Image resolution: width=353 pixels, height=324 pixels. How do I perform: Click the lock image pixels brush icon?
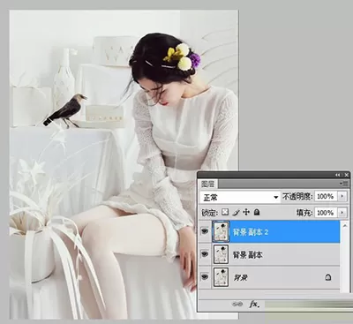[x=236, y=213]
